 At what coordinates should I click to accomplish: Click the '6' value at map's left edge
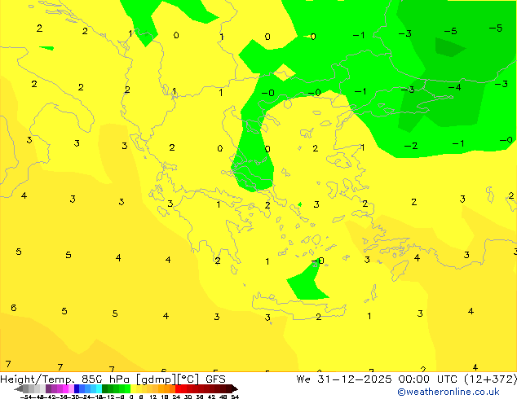click(14, 308)
